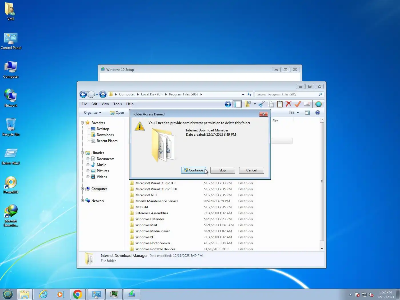Viewport: 400px width, 300px height.
Task: Click the Back arrow in Explorer
Action: 83,94
